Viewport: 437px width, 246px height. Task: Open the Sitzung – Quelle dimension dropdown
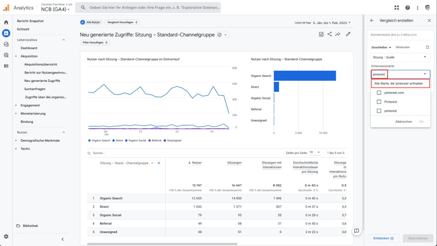tap(400, 57)
